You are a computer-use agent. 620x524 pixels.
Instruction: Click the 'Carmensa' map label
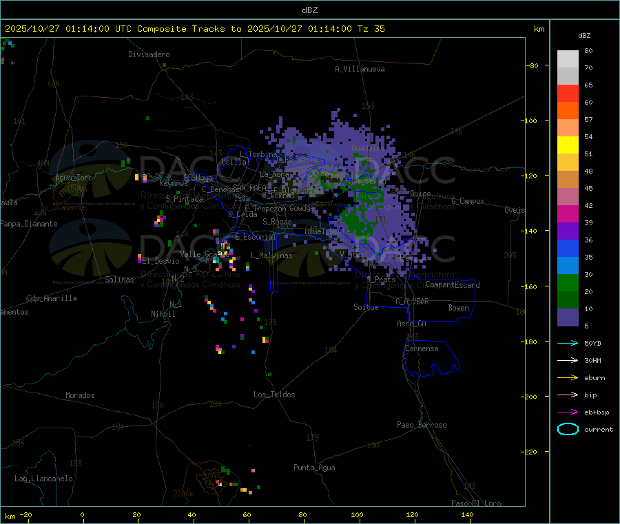422,348
